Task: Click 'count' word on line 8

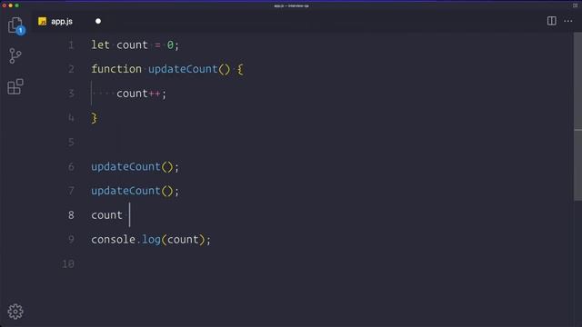Action: pyautogui.click(x=107, y=215)
